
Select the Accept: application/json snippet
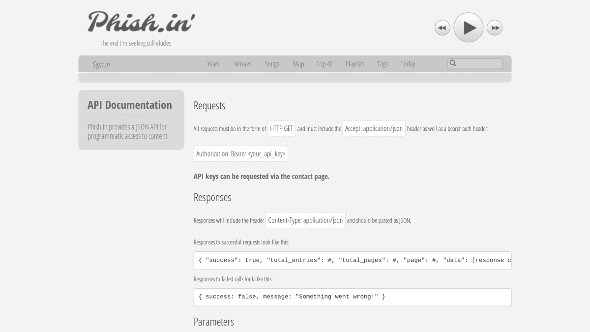click(374, 128)
